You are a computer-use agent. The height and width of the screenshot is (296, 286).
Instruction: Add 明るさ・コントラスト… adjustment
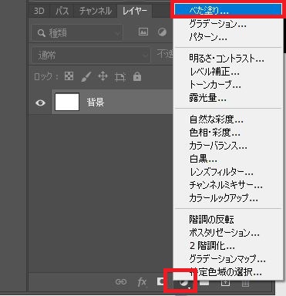click(x=228, y=59)
